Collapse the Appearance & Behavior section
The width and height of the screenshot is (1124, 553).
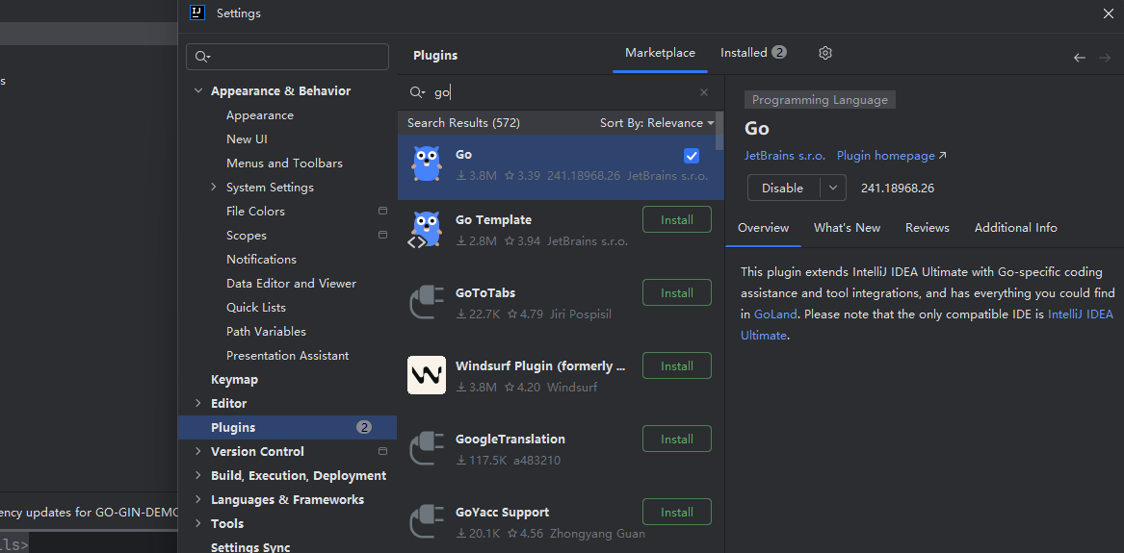198,90
